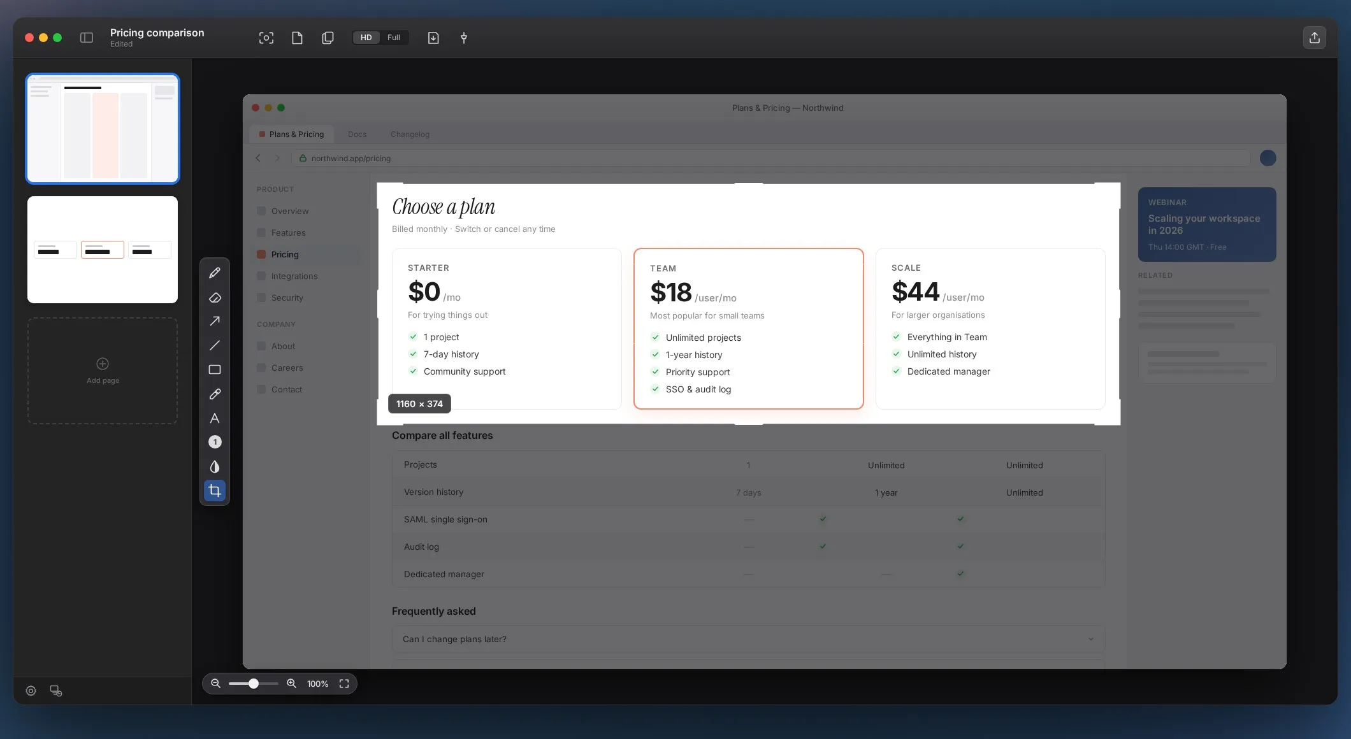Image resolution: width=1351 pixels, height=739 pixels.
Task: Click the display devices icon near settings
Action: (x=56, y=691)
